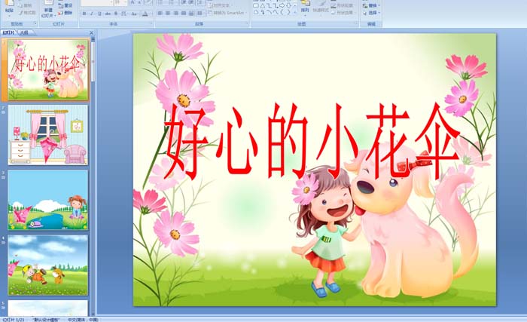This screenshot has height=322, width=527.
Task: Select the partially visible slide 5 thumbnail
Action: (48, 308)
